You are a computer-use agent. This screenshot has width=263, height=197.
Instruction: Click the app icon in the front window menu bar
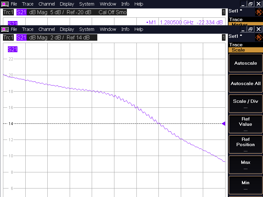(5, 29)
